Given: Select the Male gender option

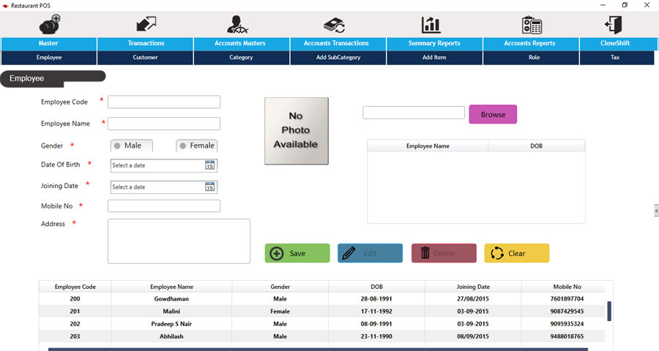Looking at the screenshot, I should [117, 146].
